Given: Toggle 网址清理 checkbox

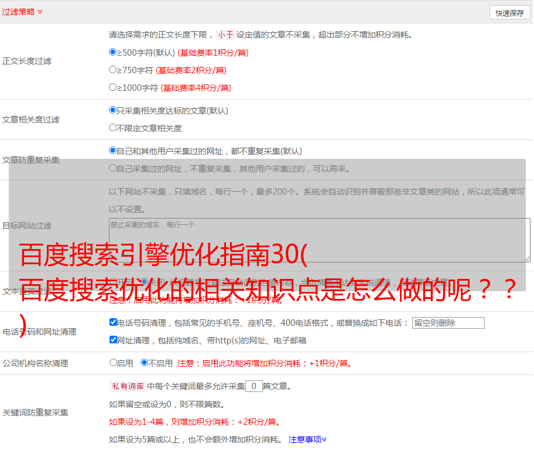Looking at the screenshot, I should point(114,339).
